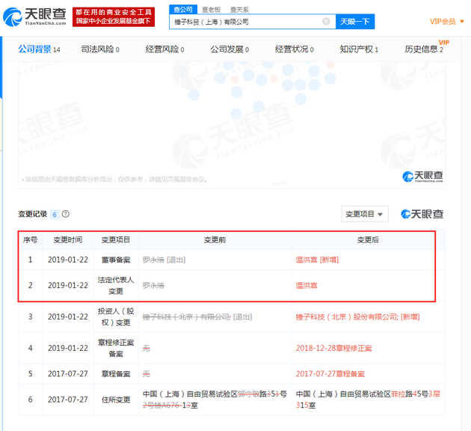Open the 经营状况 tab
This screenshot has width=471, height=431.
click(295, 49)
